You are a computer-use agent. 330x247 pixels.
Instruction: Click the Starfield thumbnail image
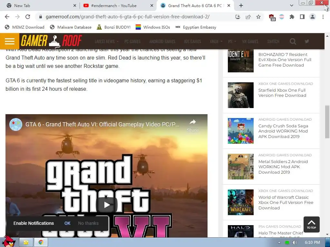pos(240,95)
